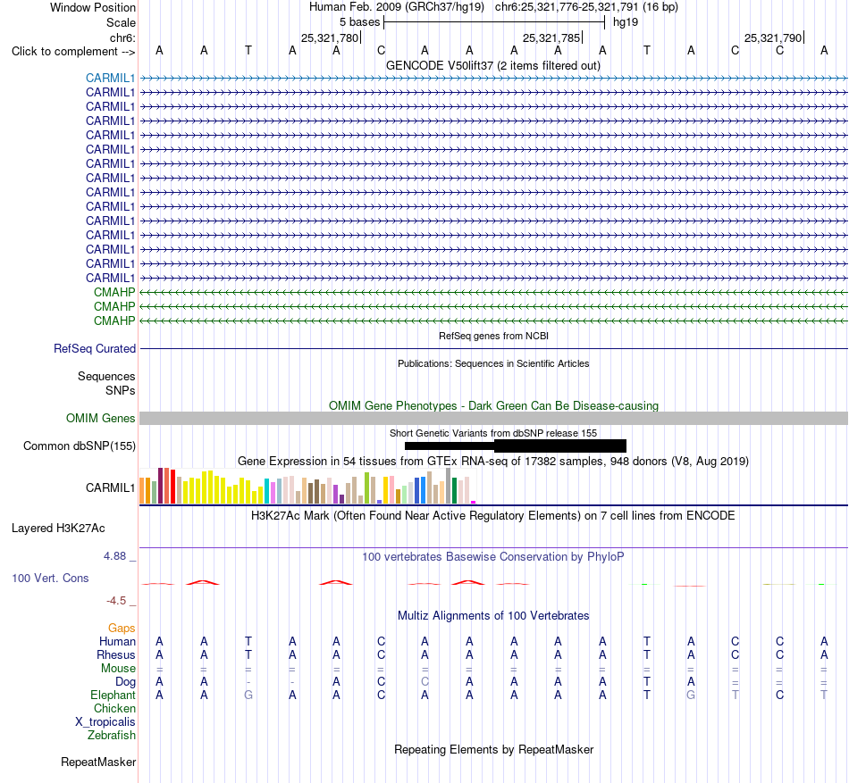849x783 pixels.
Task: Click the CARMIL1 GTEx tissue expression bar chart
Action: click(x=307, y=486)
